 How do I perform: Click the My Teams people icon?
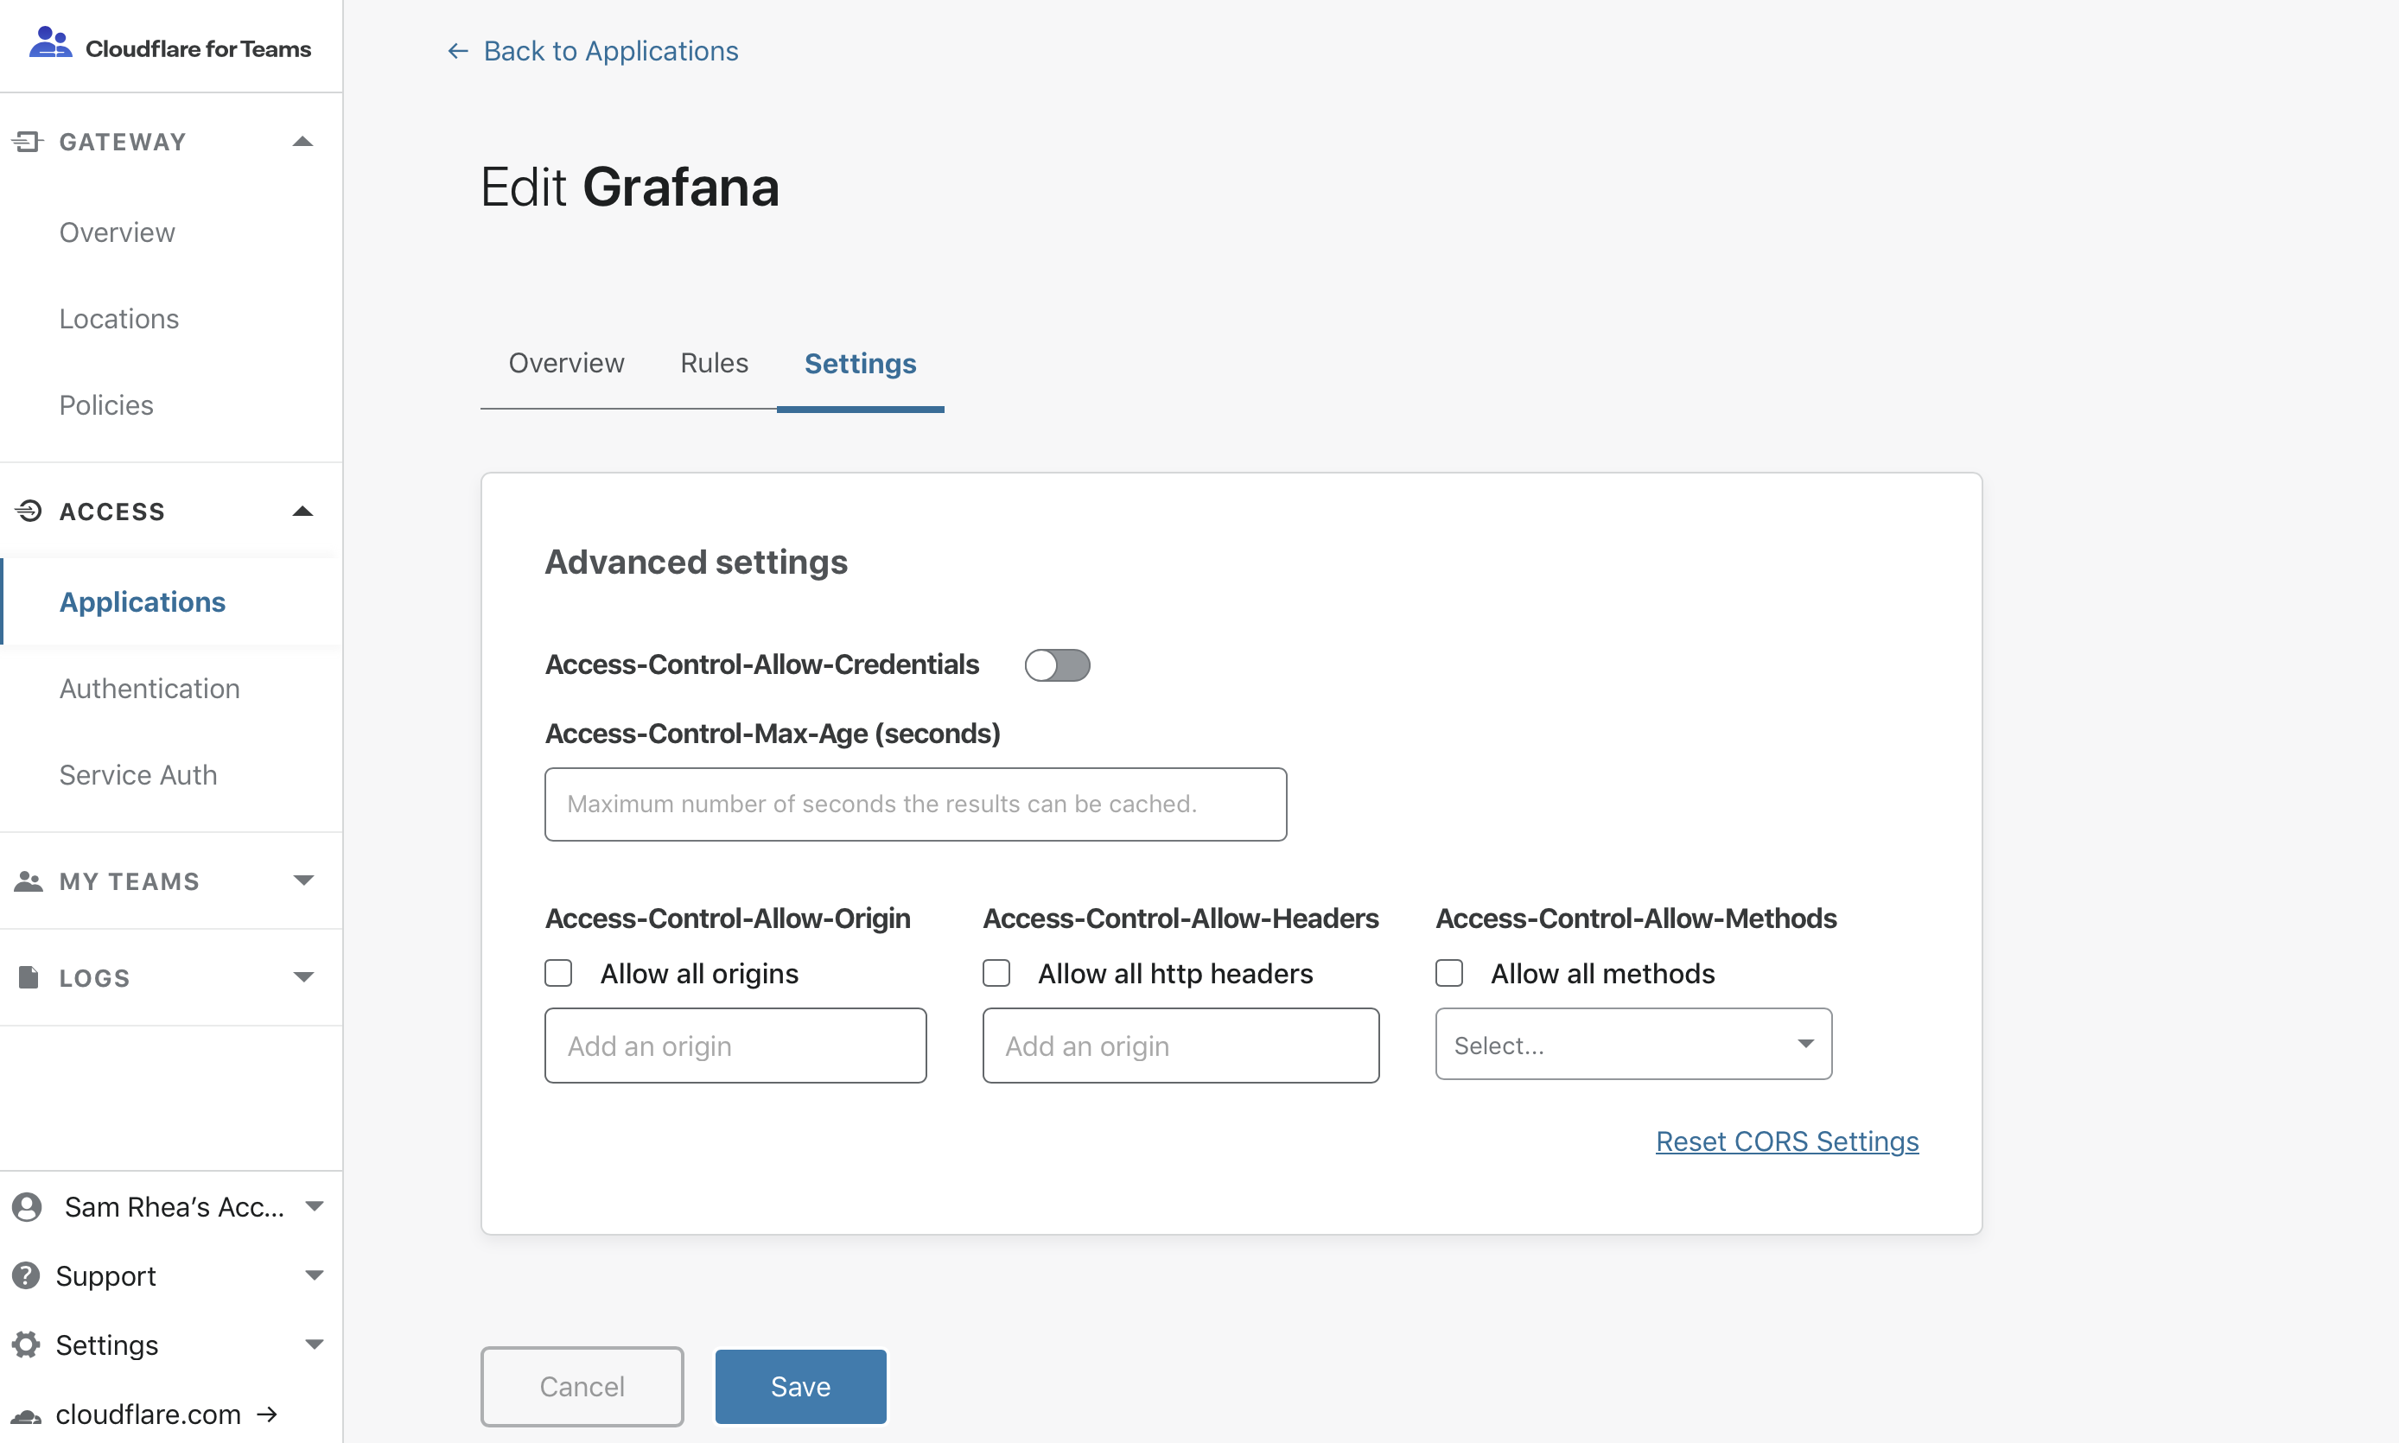[x=29, y=881]
